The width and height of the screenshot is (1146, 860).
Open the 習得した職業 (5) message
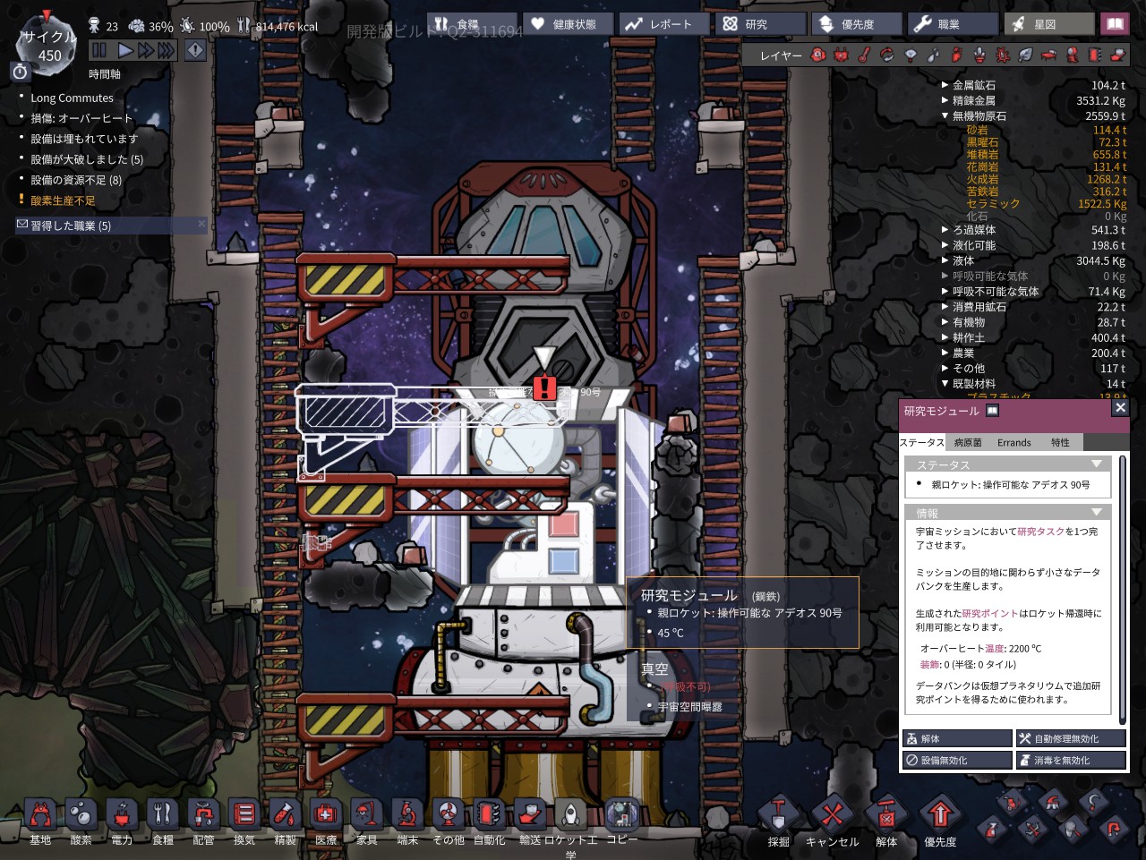pyautogui.click(x=112, y=226)
